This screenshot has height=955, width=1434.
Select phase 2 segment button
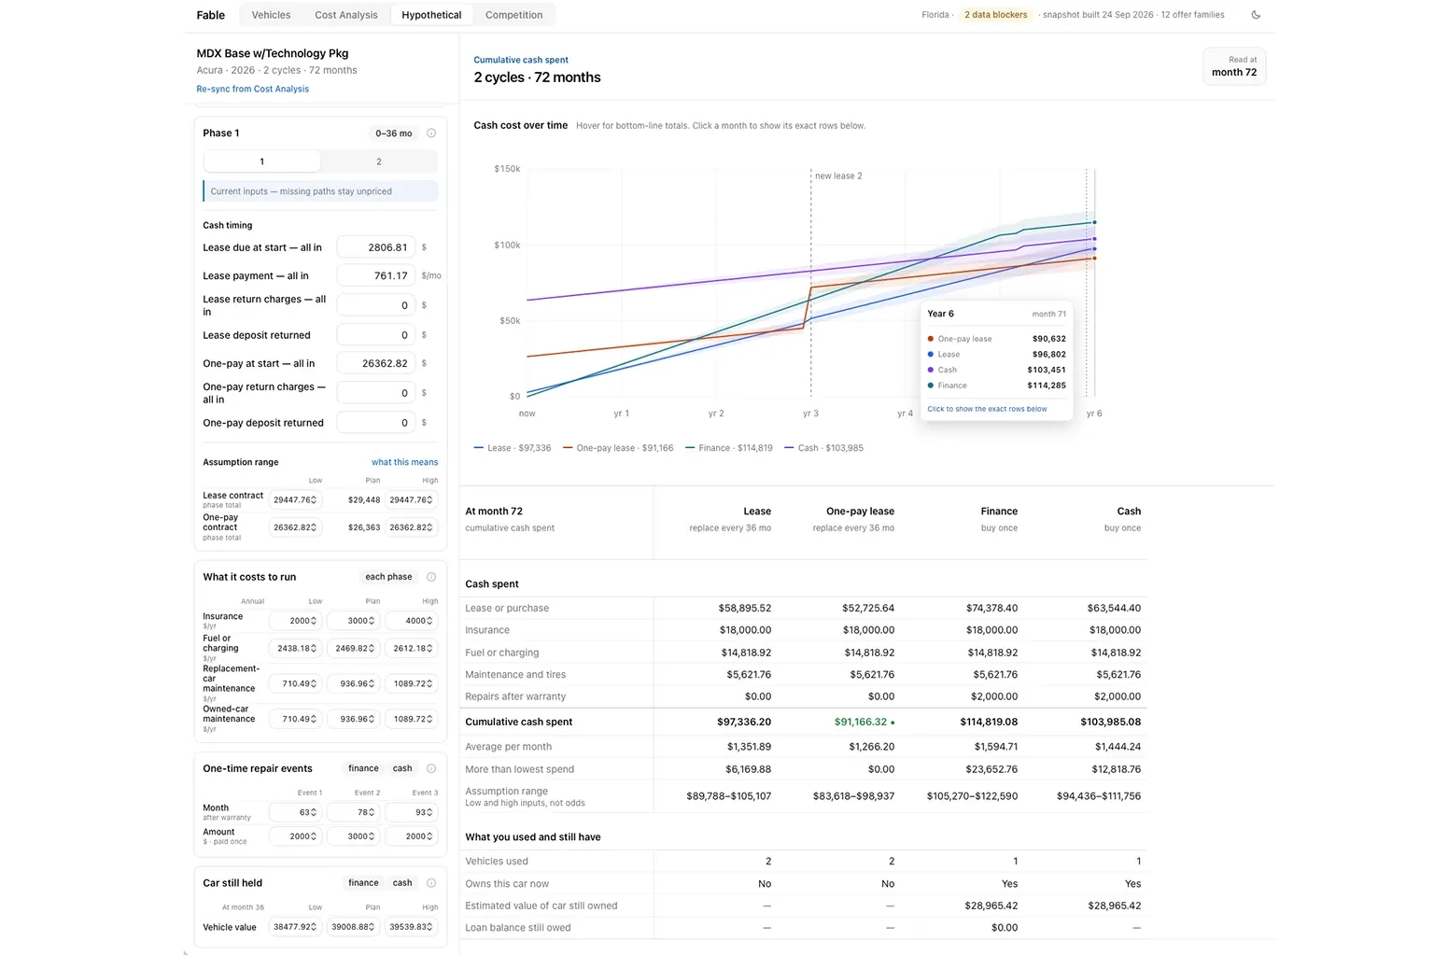coord(379,162)
